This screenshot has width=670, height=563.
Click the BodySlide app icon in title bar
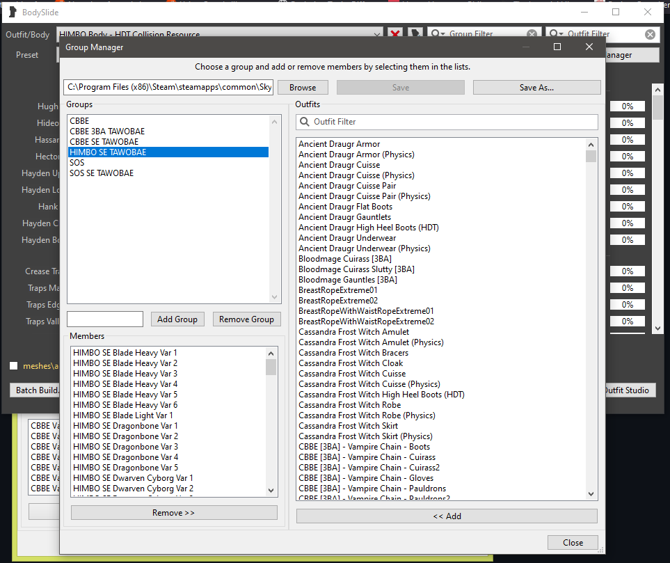13,12
